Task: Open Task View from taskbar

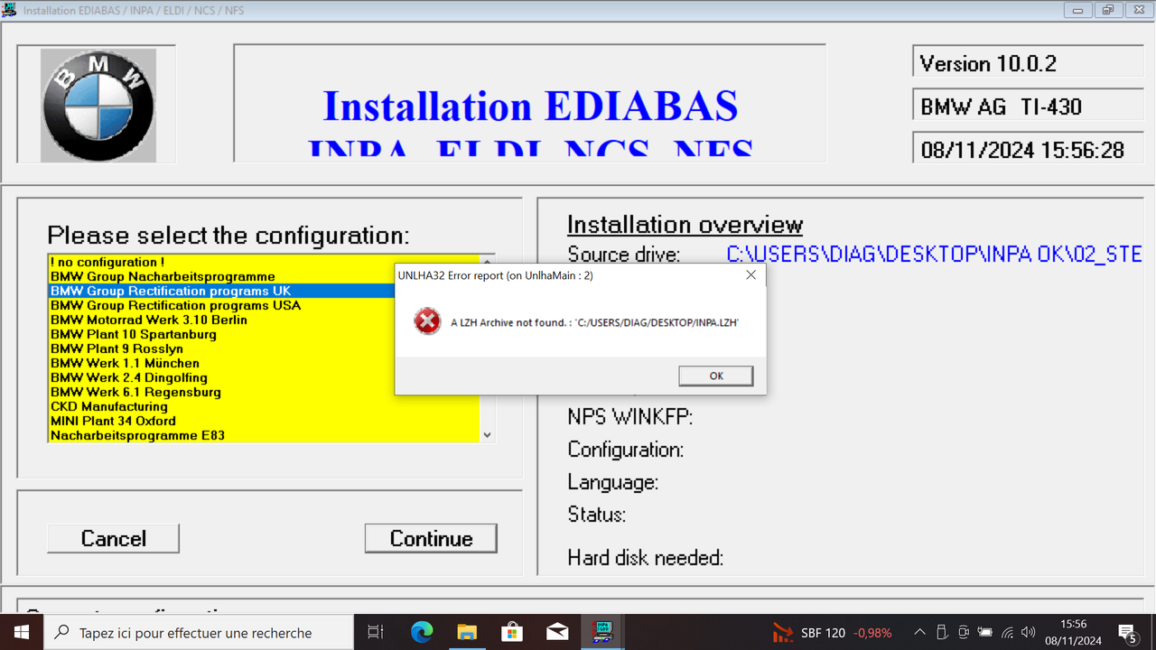Action: coord(376,632)
